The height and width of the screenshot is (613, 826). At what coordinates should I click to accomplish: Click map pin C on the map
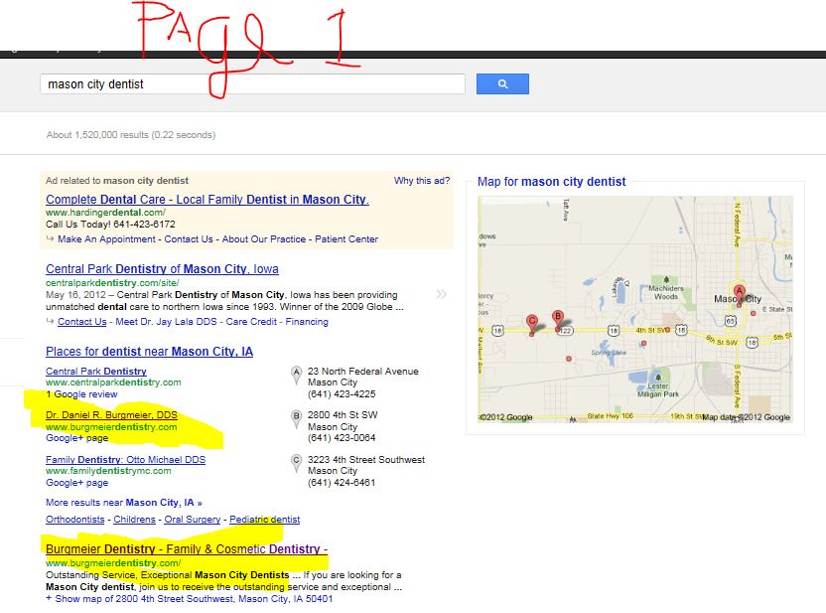(531, 325)
